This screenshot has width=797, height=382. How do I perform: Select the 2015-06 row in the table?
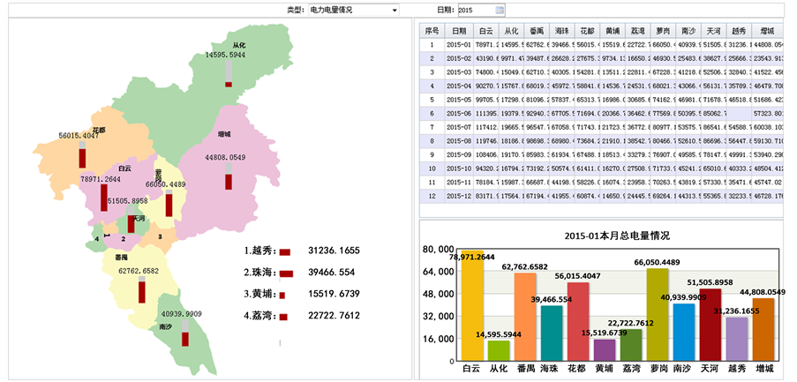point(458,113)
